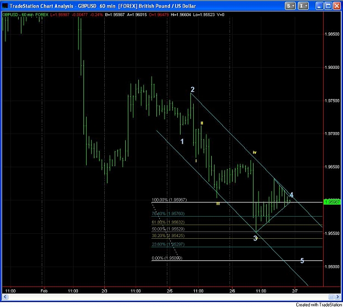The image size is (343, 307).
Task: Click the GBPUSD - 60 min FOREX status text
Action: tap(25, 15)
